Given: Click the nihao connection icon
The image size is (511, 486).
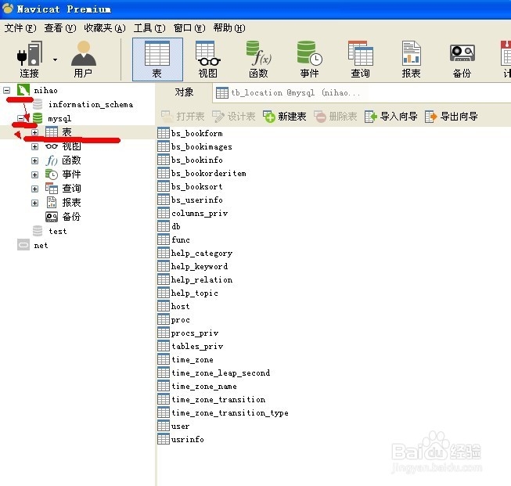Looking at the screenshot, I should coord(23,90).
